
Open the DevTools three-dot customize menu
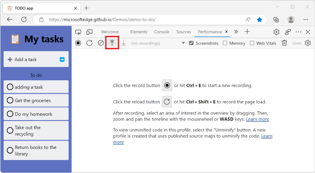click(x=298, y=32)
